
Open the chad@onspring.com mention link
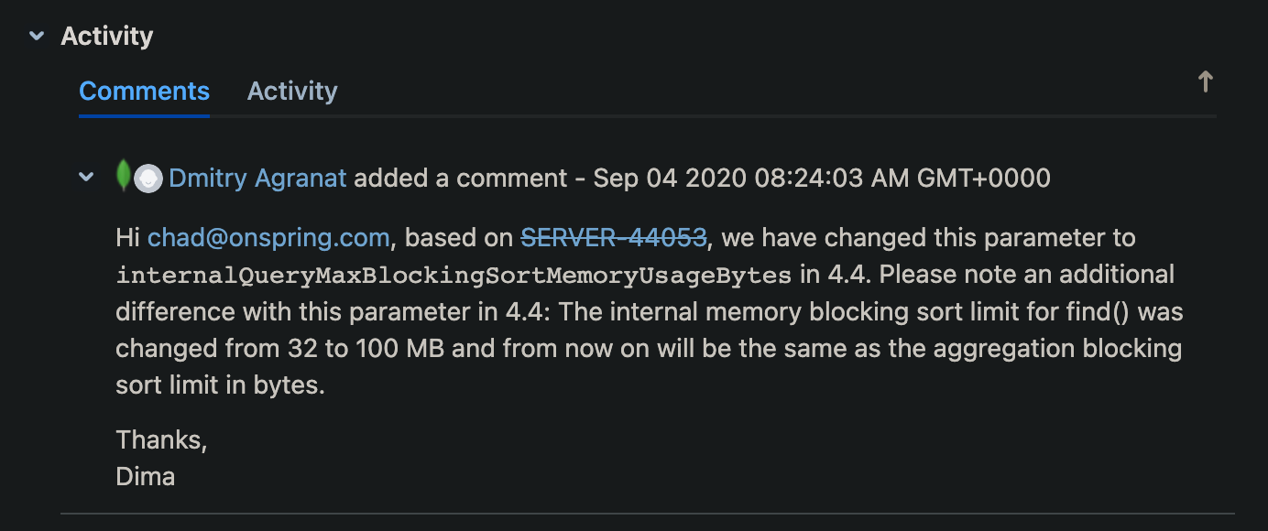point(268,238)
